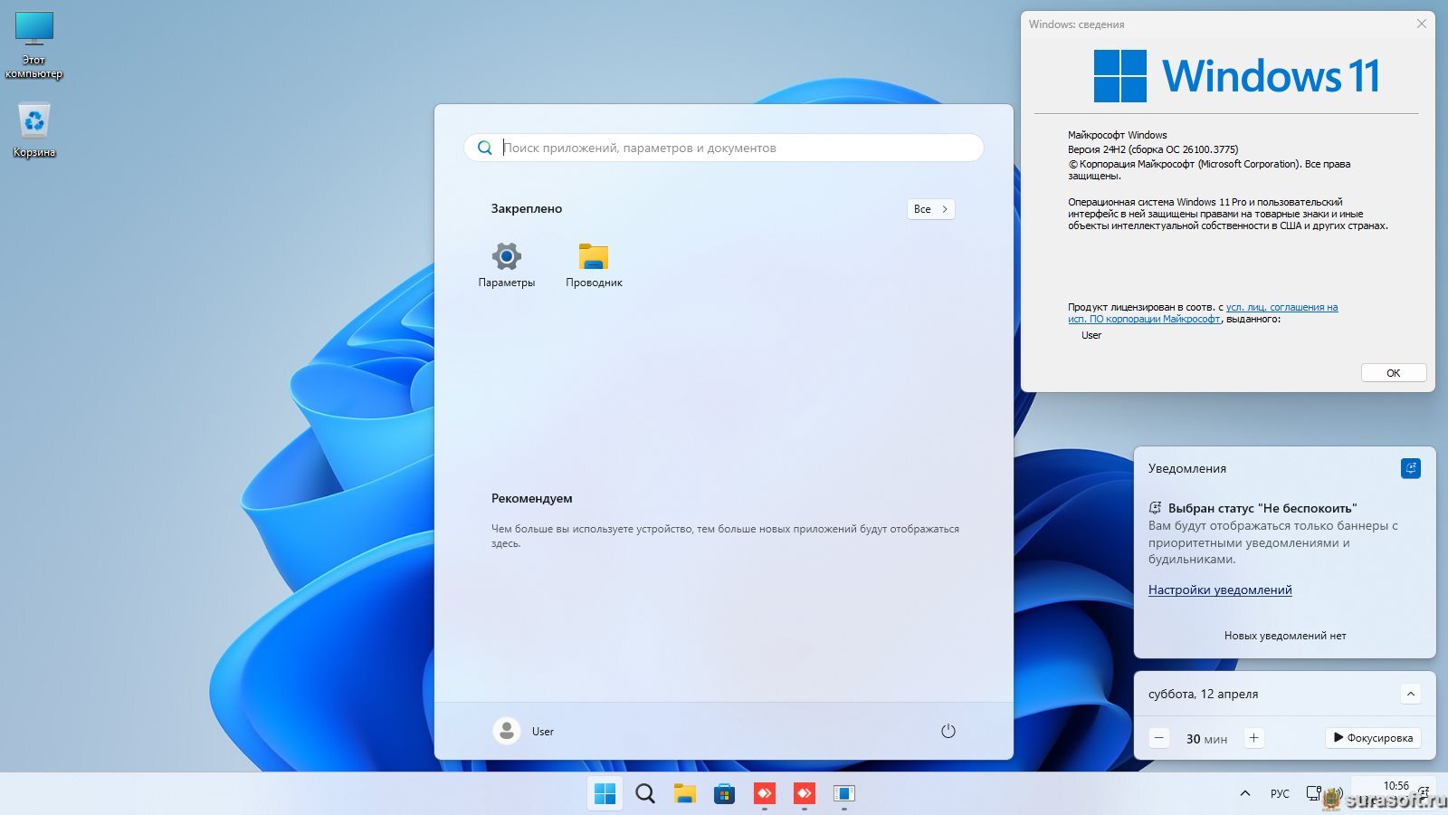
Task: Launch Microsoft Store from the taskbar
Action: click(724, 794)
